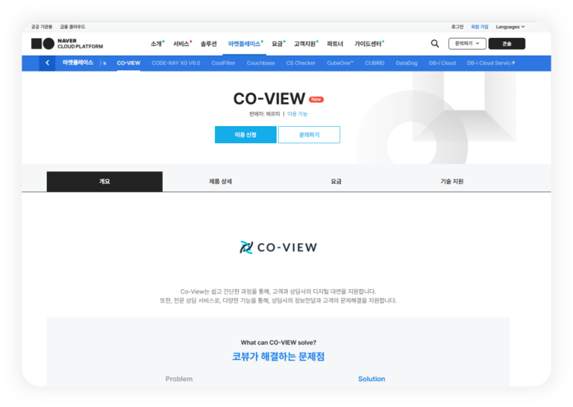This screenshot has width=573, height=407.
Task: Click the 이용 가능 status link
Action: [x=297, y=114]
